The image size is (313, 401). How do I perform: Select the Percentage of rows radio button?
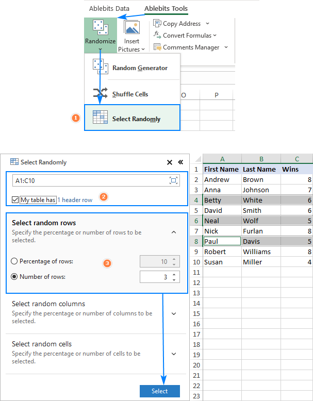14,261
